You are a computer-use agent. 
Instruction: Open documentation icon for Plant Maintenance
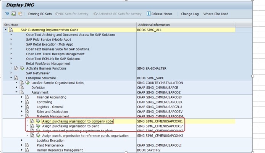click(x=27, y=145)
